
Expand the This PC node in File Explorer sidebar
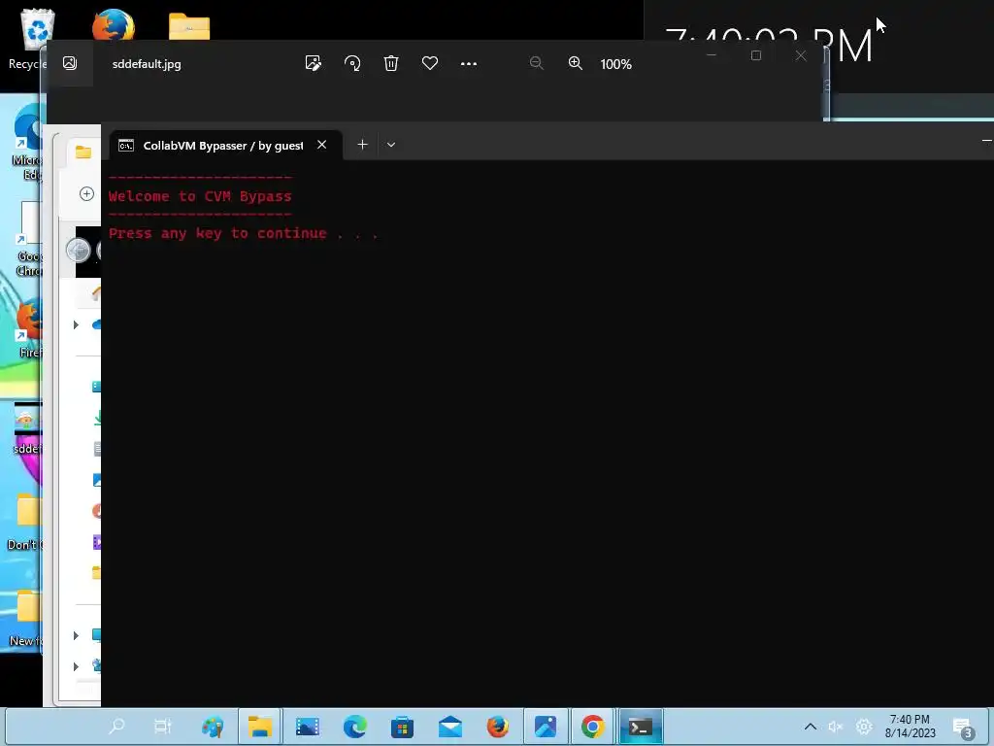click(76, 635)
